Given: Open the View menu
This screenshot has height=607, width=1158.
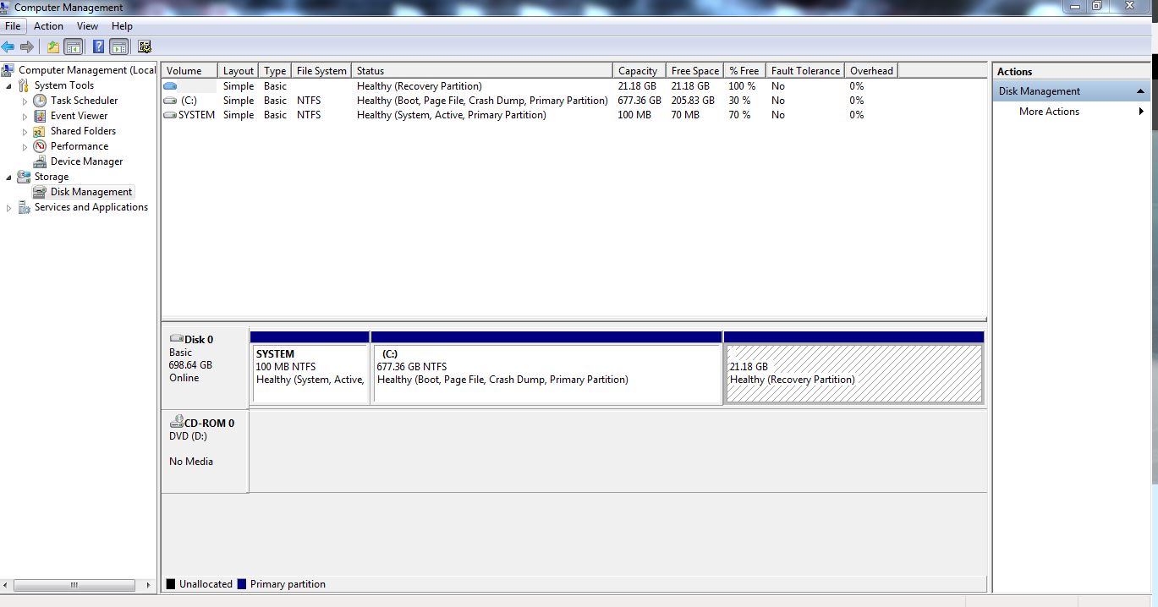Looking at the screenshot, I should point(87,26).
